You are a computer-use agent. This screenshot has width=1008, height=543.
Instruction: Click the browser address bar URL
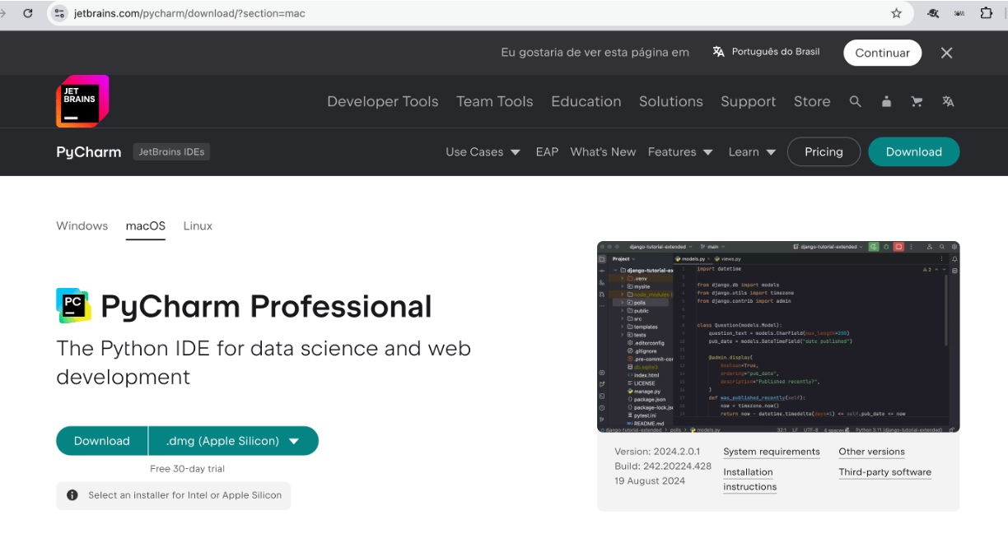(189, 13)
